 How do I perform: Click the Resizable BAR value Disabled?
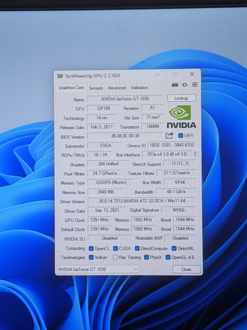coord(180,238)
